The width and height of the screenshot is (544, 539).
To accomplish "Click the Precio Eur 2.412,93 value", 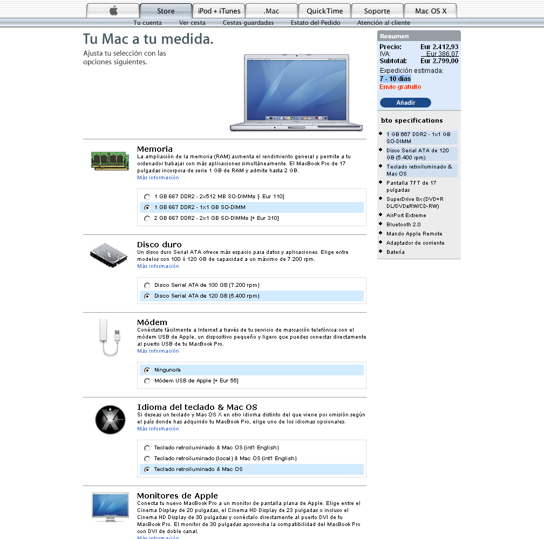I will pos(439,46).
